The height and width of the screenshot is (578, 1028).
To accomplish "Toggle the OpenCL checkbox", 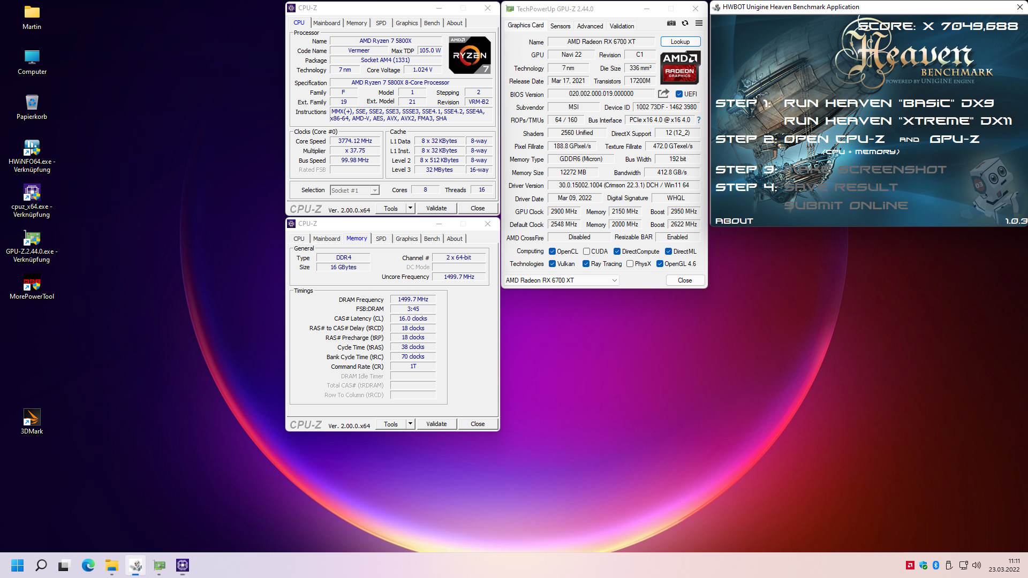I will 552,252.
